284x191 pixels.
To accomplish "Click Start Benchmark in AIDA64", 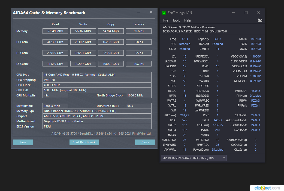I will [x=84, y=142].
